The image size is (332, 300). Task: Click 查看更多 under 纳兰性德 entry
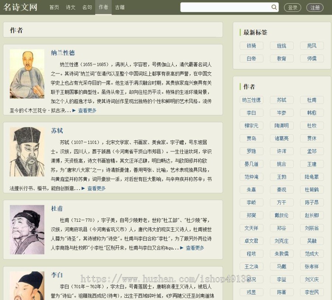pyautogui.click(x=87, y=110)
